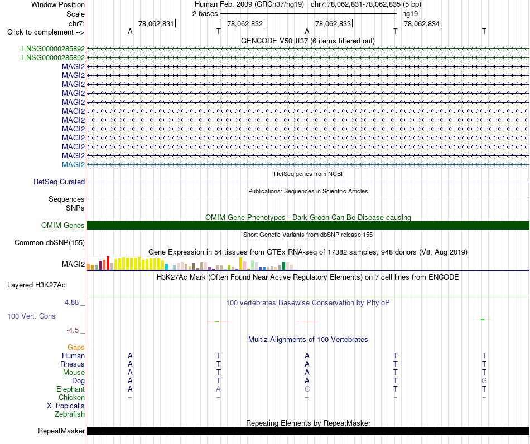Click the Zebrafish species label
Screen dimensions: 530x444
pos(70,414)
